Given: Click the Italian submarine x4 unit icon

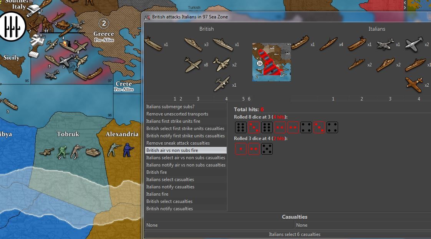Looking at the screenshot, I should click(x=328, y=44).
